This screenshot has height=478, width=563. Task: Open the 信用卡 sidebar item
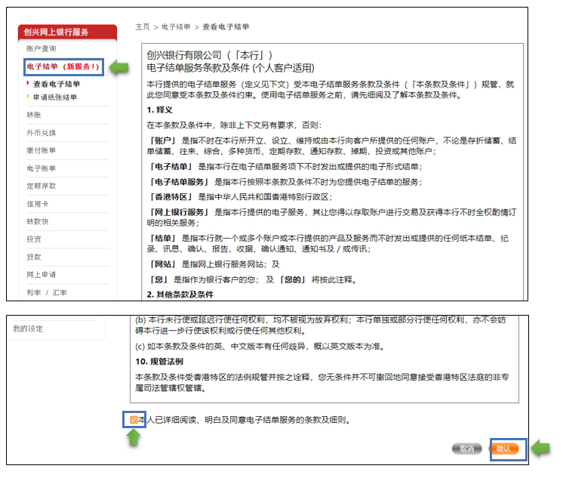pyautogui.click(x=37, y=204)
